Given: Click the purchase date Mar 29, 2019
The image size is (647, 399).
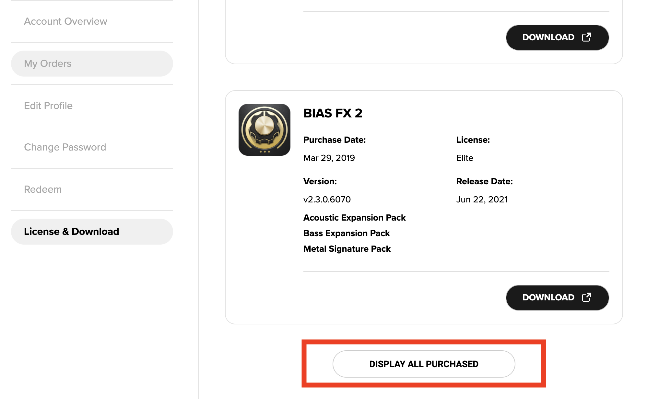Looking at the screenshot, I should (329, 158).
